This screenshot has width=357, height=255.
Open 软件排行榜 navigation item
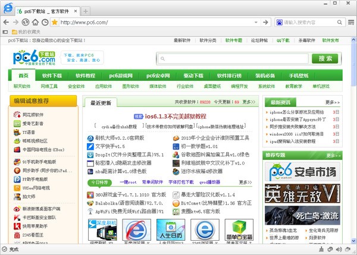[229, 75]
